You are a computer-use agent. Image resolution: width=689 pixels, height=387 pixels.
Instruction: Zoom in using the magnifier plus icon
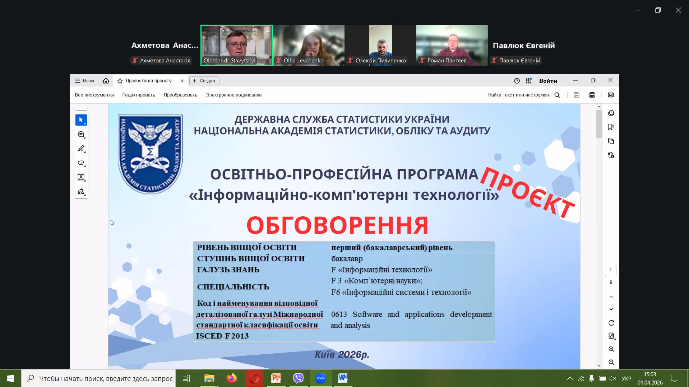point(611,349)
